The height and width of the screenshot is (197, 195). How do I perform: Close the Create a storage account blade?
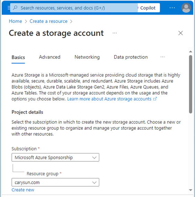coord(180,33)
